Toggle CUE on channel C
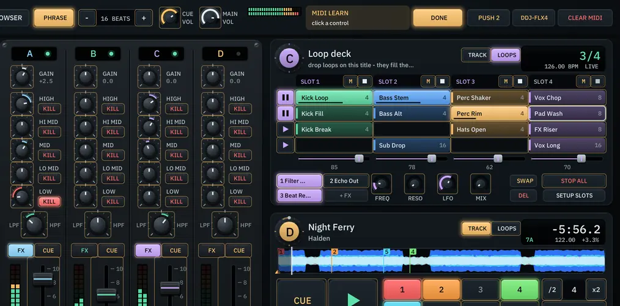 coord(175,250)
